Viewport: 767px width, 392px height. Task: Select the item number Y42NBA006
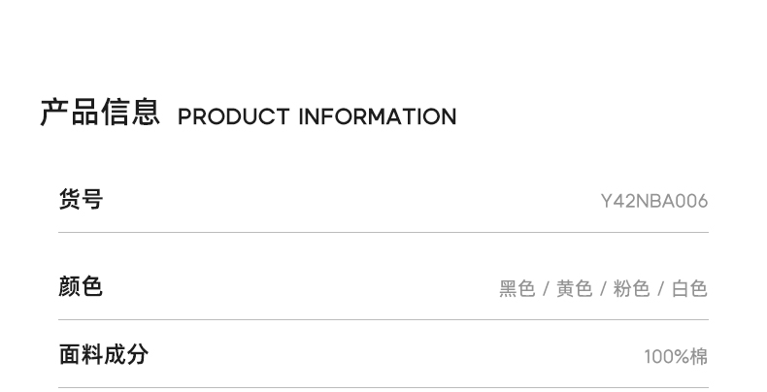pos(654,202)
